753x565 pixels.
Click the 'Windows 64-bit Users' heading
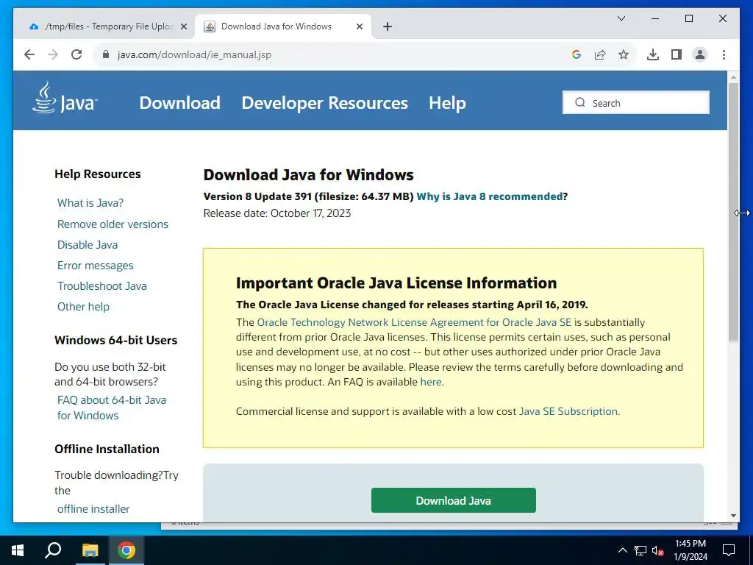(x=115, y=340)
